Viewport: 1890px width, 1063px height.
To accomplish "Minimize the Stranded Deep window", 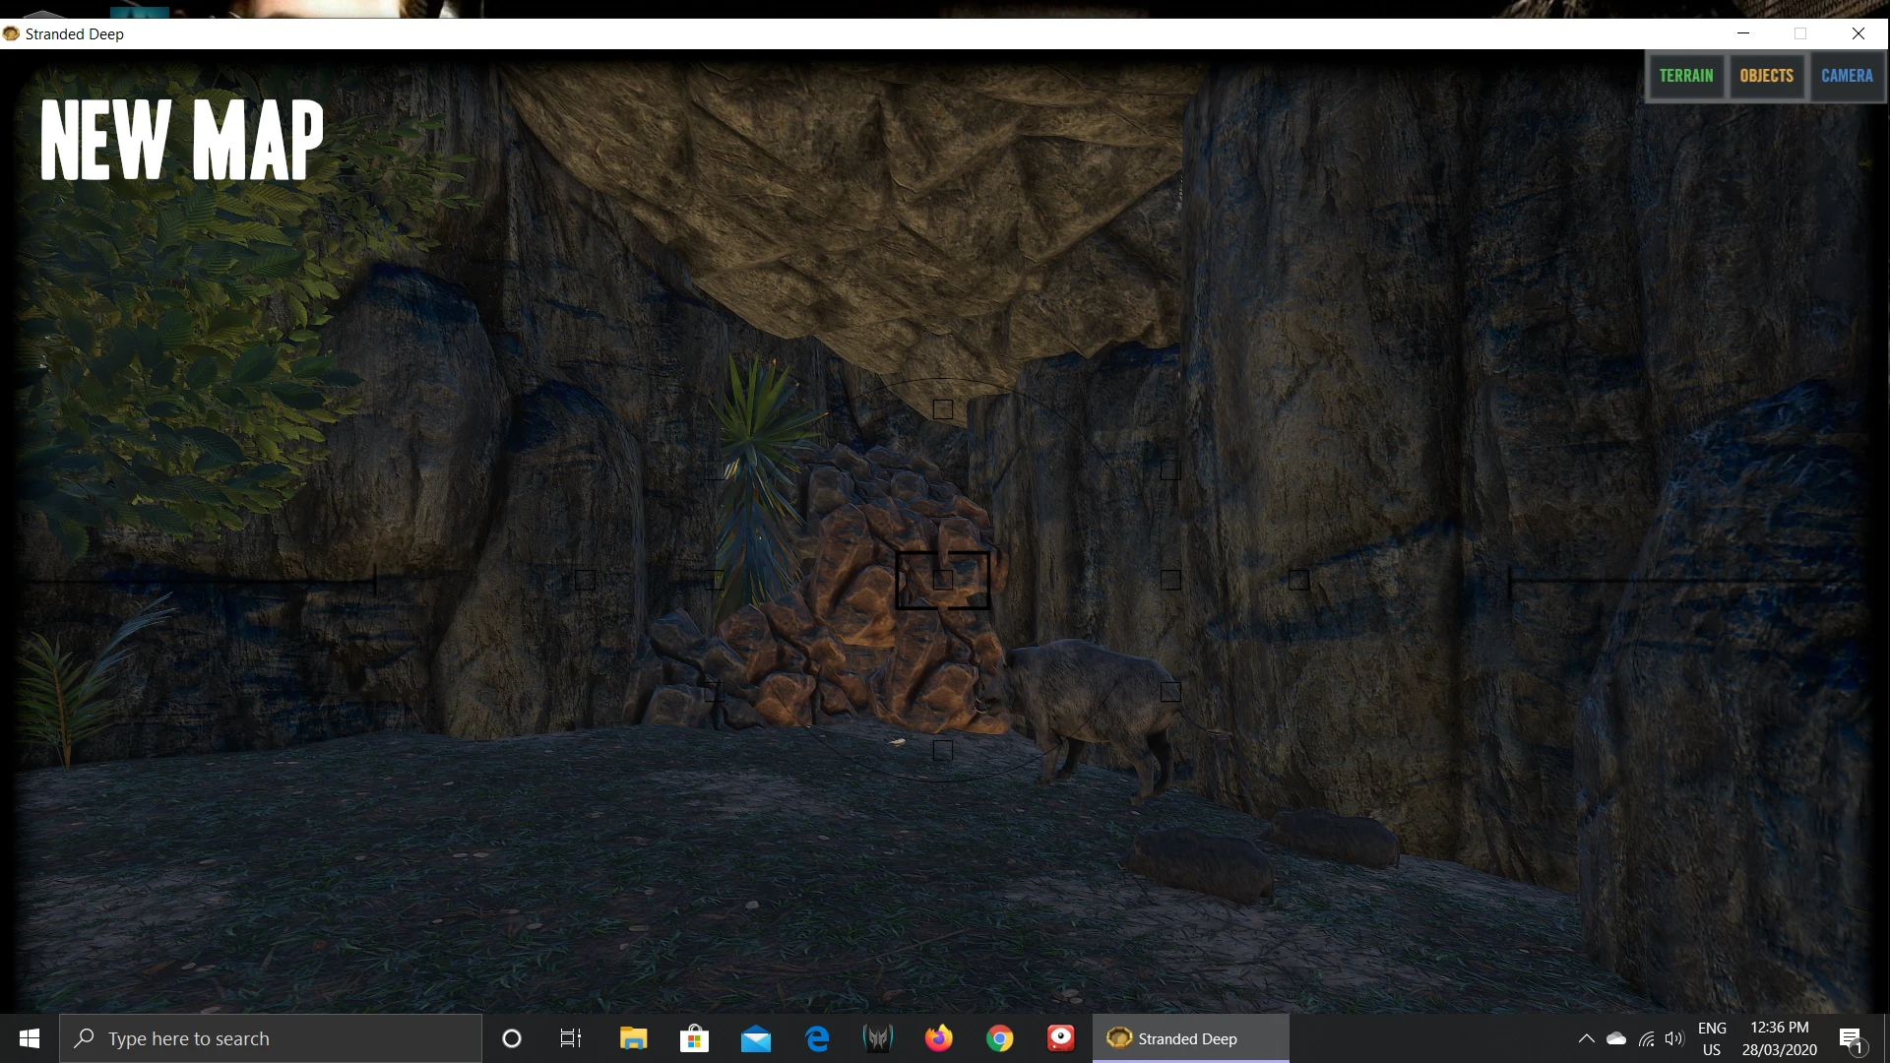I will (1743, 33).
